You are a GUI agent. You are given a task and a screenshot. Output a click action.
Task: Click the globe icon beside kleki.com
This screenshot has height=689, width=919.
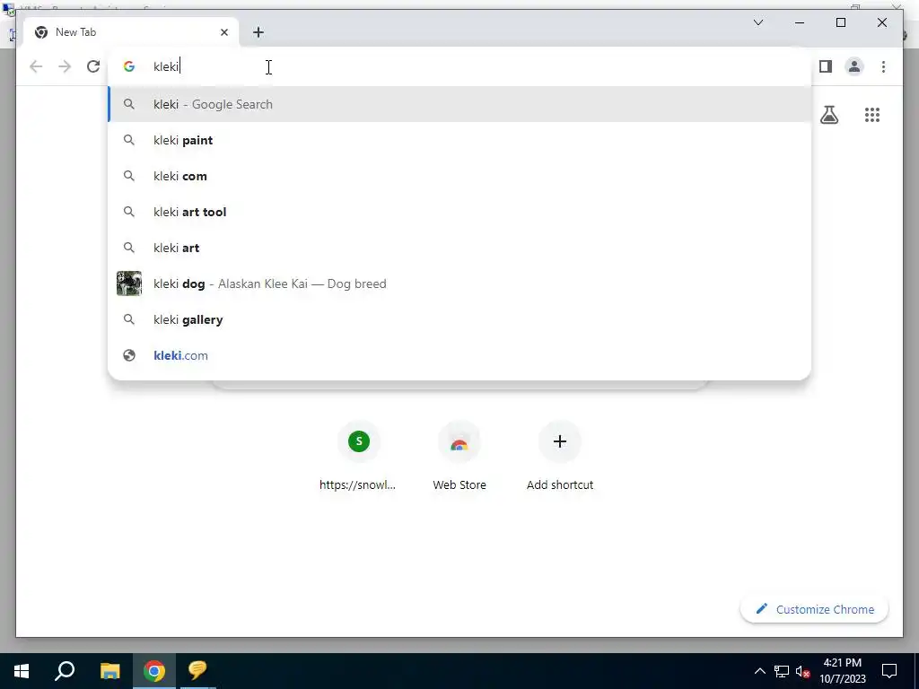click(129, 355)
